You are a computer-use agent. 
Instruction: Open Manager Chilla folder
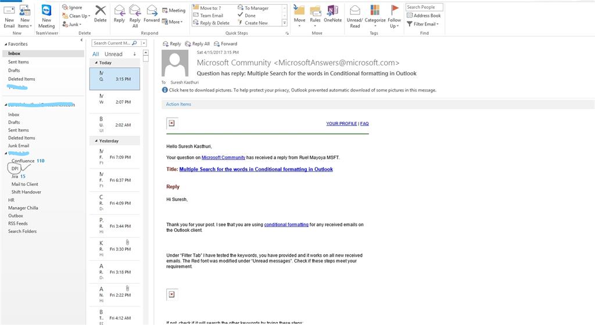(x=23, y=208)
